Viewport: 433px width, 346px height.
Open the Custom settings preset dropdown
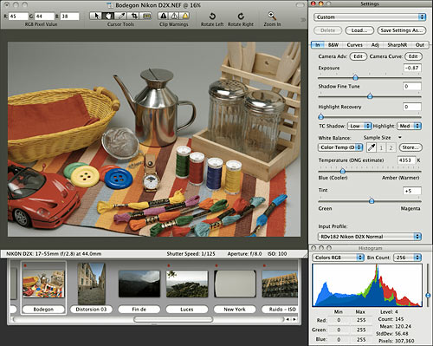370,17
